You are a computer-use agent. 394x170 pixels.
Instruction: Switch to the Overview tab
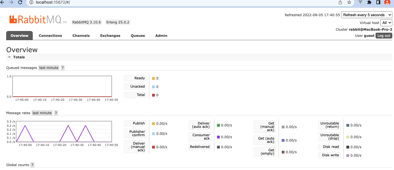(x=20, y=36)
